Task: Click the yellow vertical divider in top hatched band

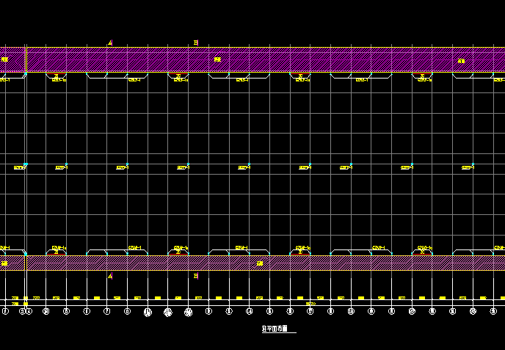Action: (x=26, y=60)
